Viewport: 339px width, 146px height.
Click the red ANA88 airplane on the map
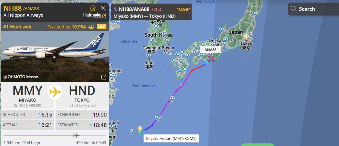(x=211, y=58)
